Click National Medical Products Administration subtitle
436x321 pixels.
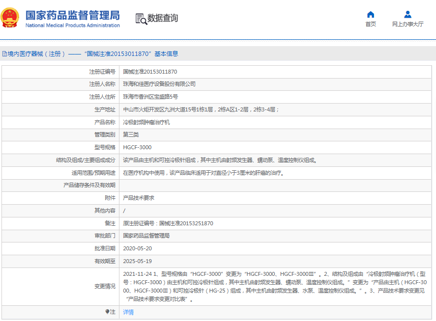pos(73,25)
